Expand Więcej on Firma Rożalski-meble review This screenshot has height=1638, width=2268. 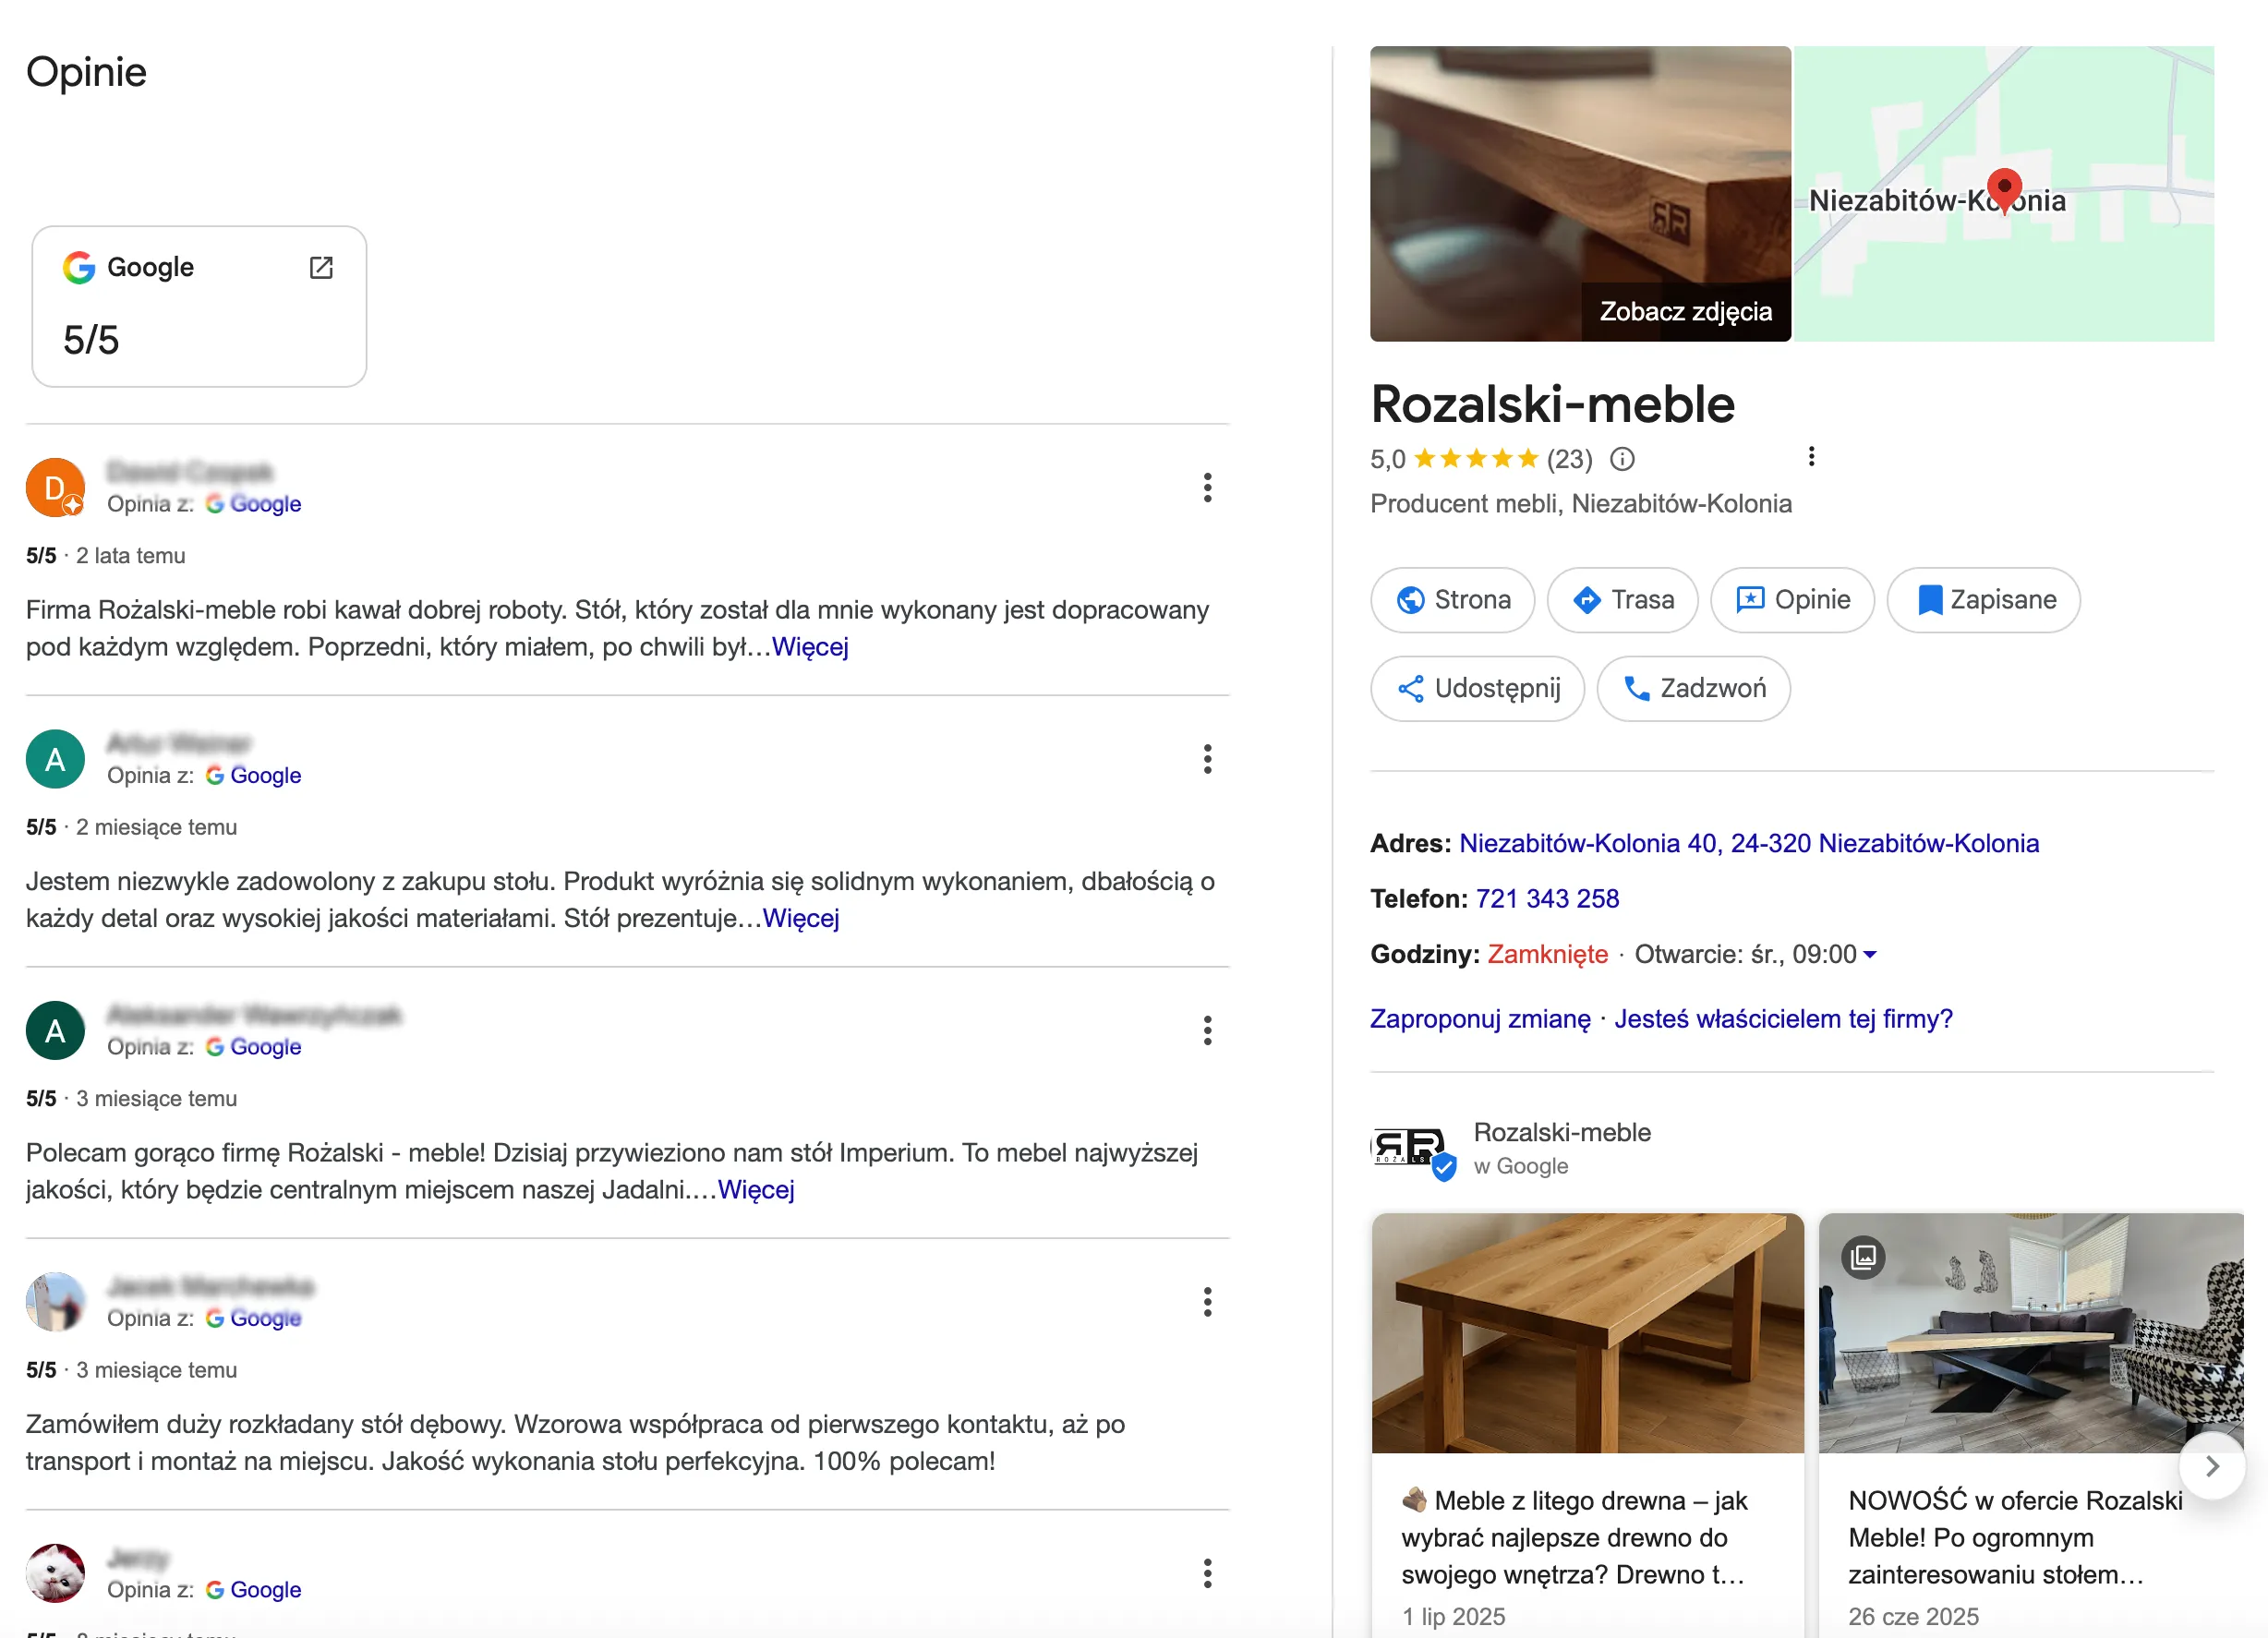(x=809, y=646)
